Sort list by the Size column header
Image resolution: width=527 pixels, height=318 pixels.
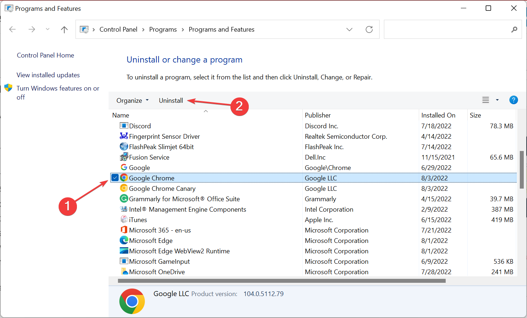point(491,115)
